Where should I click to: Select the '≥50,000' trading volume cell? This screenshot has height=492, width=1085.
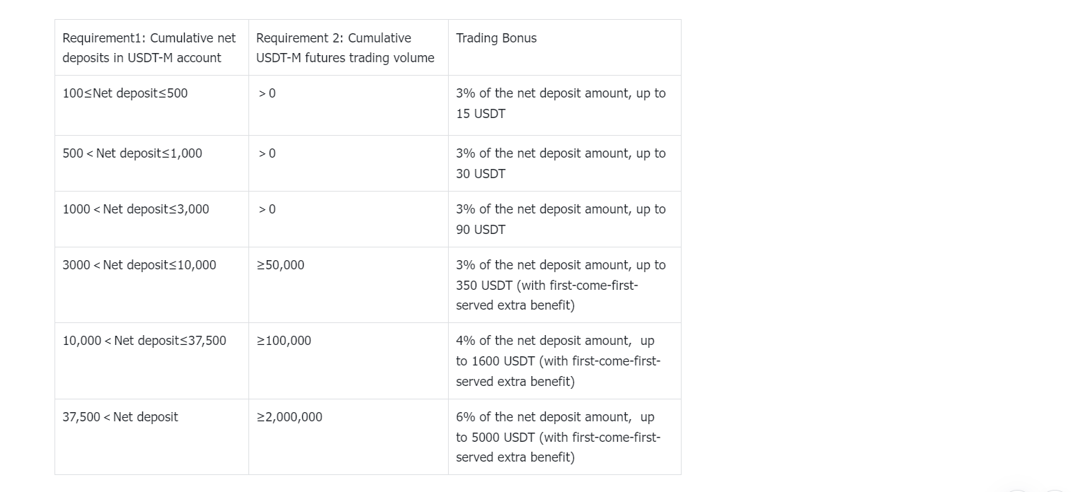point(348,285)
